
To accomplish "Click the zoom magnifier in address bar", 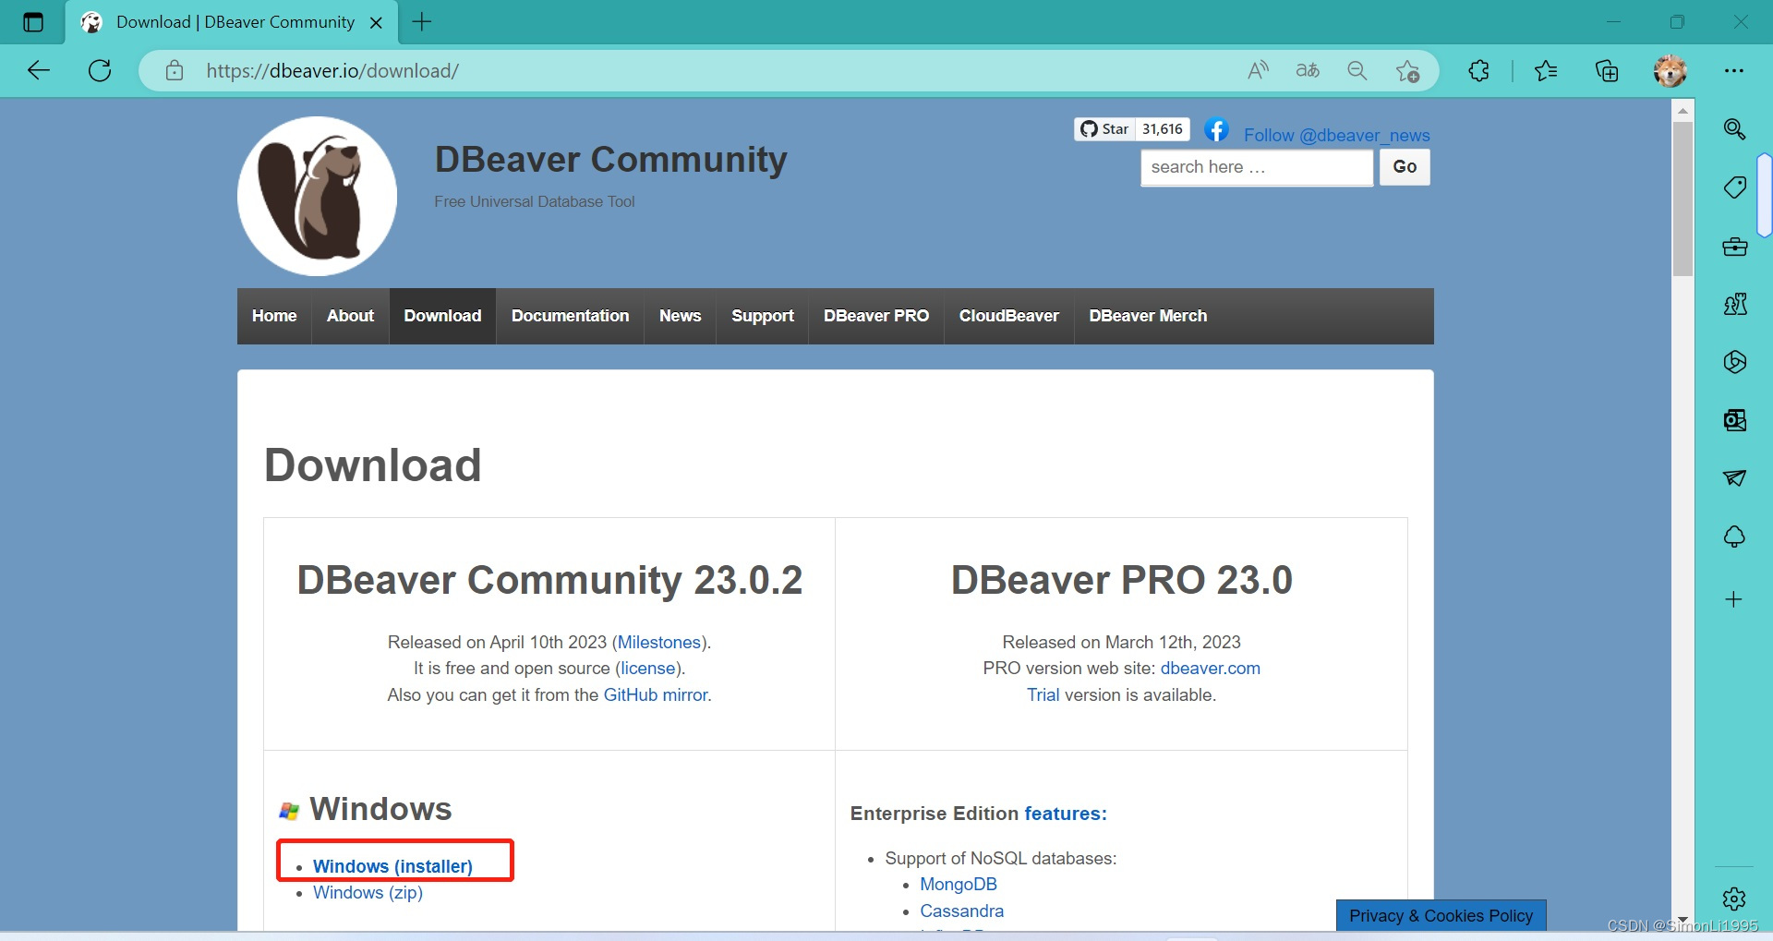I will point(1357,70).
